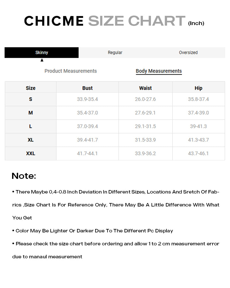Open the Oversized fit tab

pos(188,52)
